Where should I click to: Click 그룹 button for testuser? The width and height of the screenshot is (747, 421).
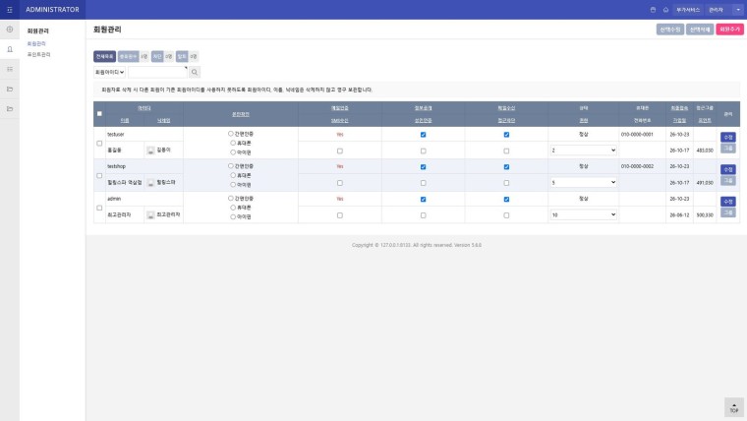tap(728, 149)
